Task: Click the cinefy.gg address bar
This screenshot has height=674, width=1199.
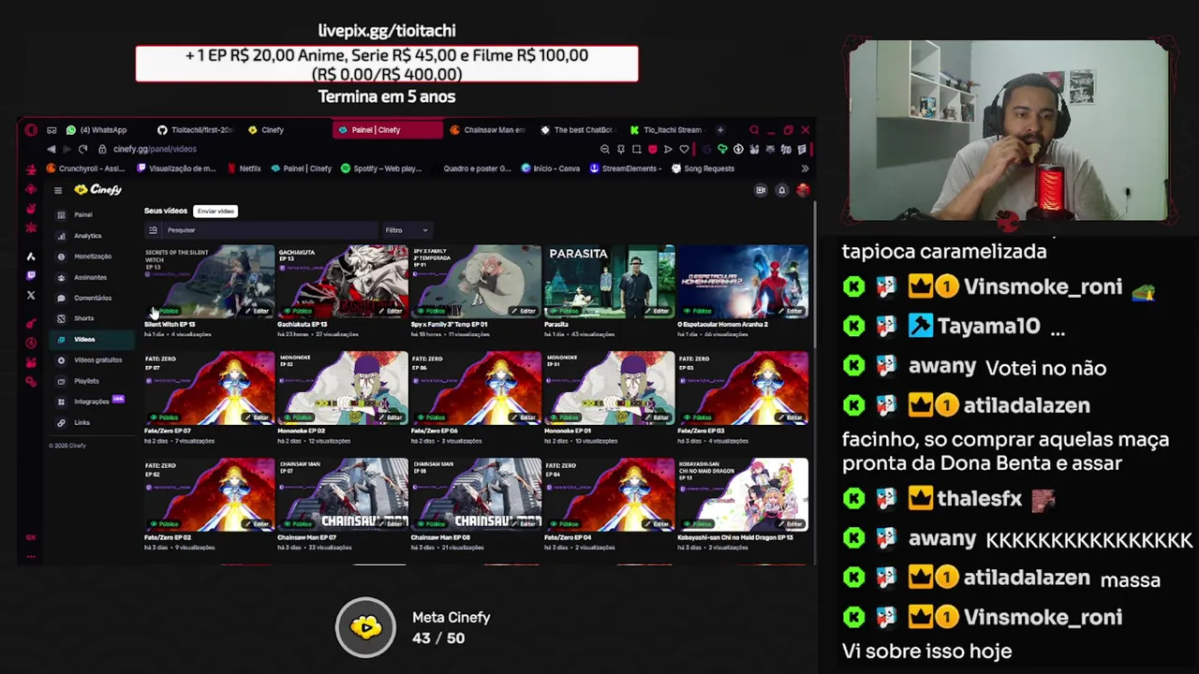Action: point(155,149)
